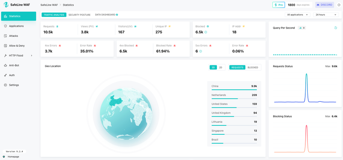
Task: Click the info icon beside 5xx value 6
Action: tap(200, 51)
